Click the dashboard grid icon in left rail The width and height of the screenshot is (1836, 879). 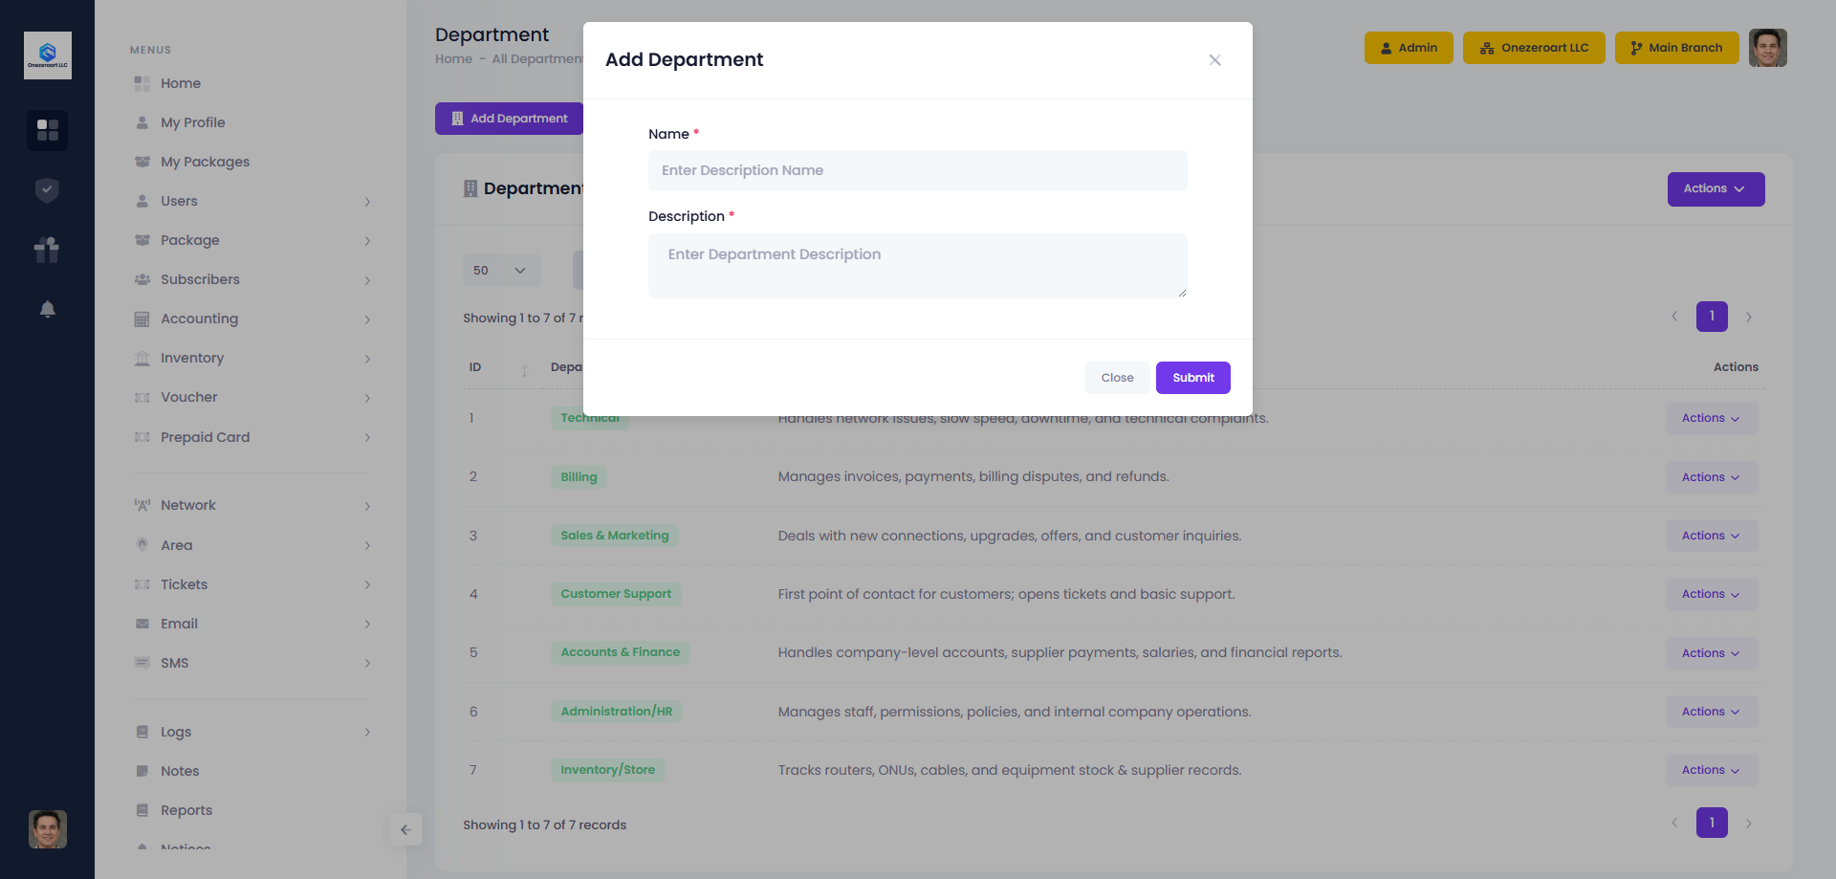pos(47,129)
